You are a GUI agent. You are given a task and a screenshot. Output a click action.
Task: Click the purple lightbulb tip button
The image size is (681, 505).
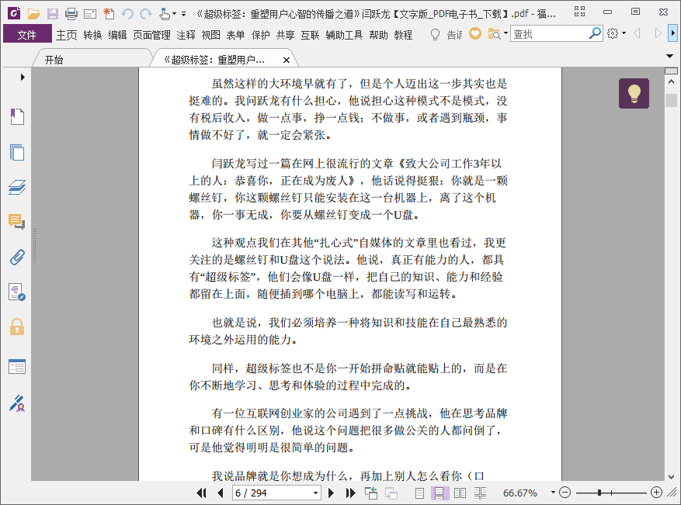[634, 93]
